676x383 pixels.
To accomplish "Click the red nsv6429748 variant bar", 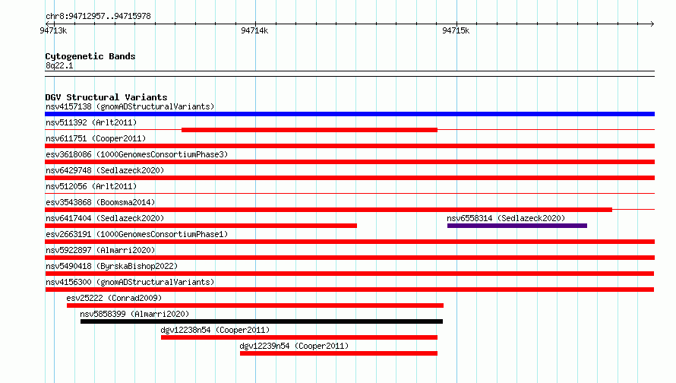I will [349, 178].
